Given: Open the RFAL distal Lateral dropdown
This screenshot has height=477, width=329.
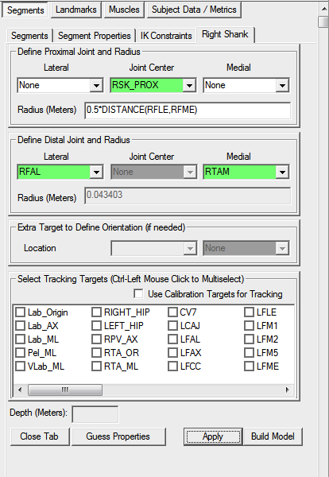Looking at the screenshot, I should click(60, 172).
